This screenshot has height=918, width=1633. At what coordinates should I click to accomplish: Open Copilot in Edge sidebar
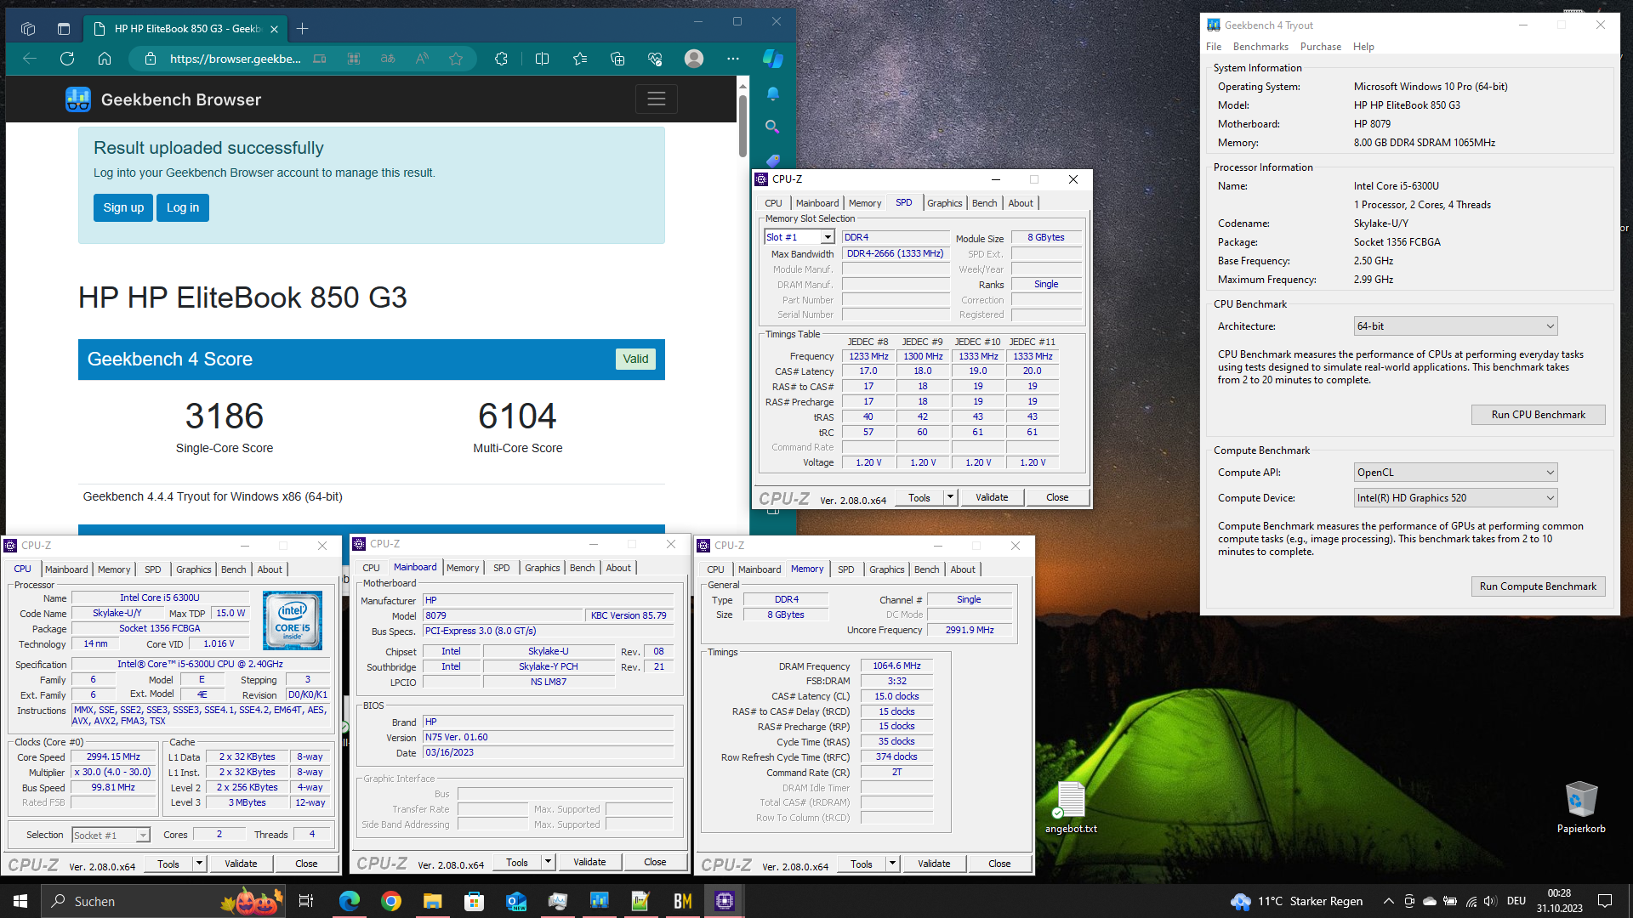point(772,59)
